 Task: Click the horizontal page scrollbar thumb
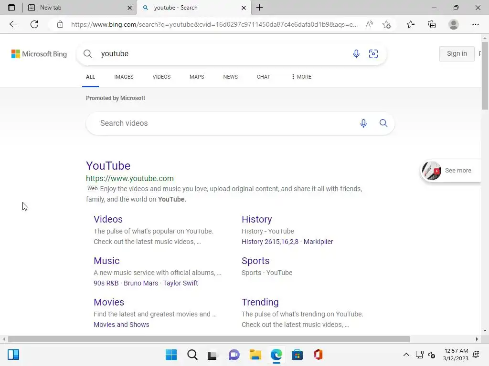(x=209, y=339)
